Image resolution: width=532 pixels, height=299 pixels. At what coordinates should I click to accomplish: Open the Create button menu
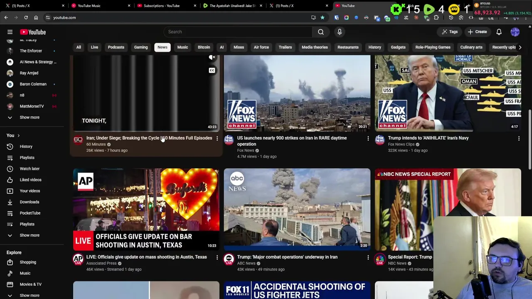[477, 32]
